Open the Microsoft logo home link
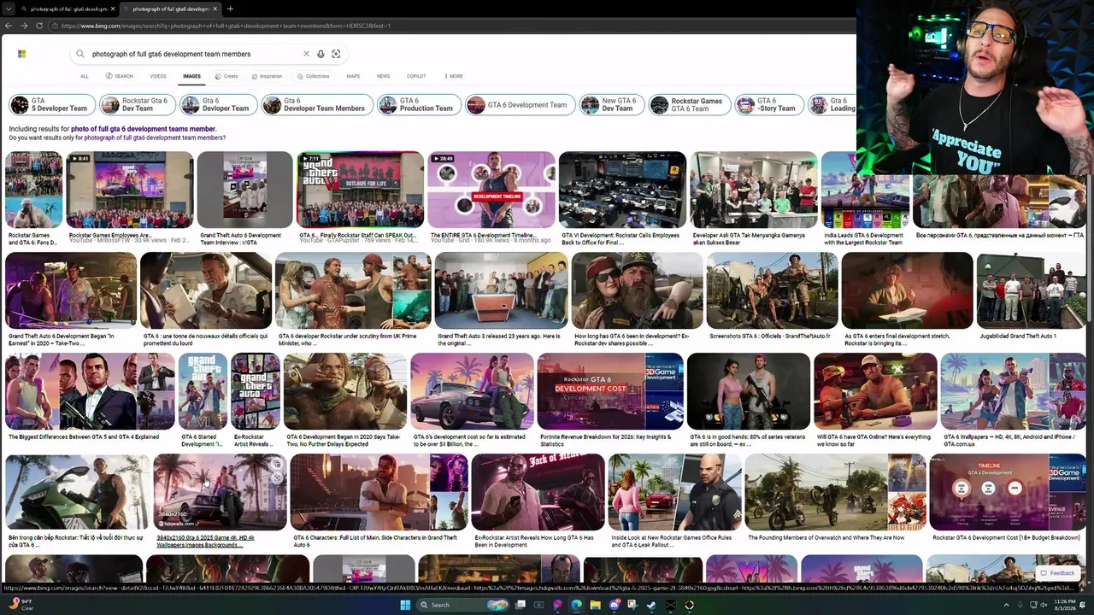This screenshot has height=615, width=1094. (x=21, y=54)
